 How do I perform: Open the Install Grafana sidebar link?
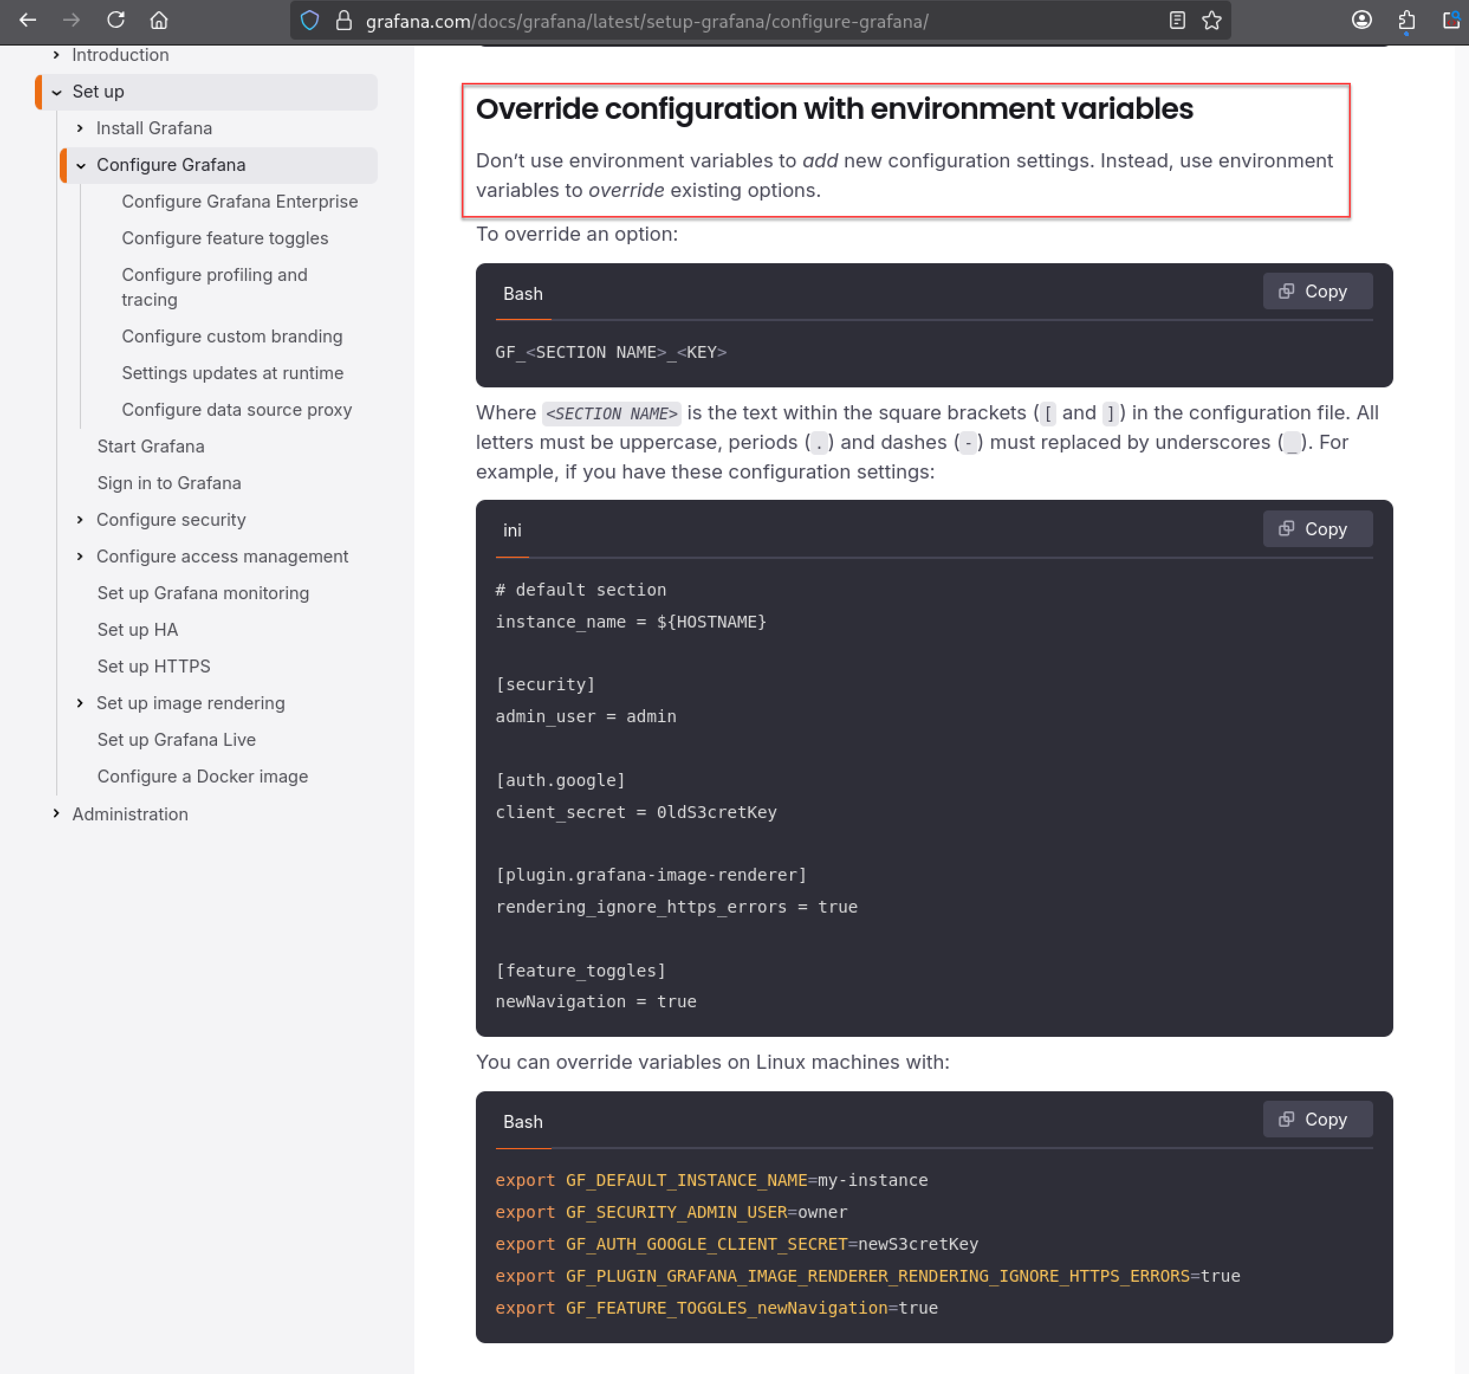[x=154, y=128]
